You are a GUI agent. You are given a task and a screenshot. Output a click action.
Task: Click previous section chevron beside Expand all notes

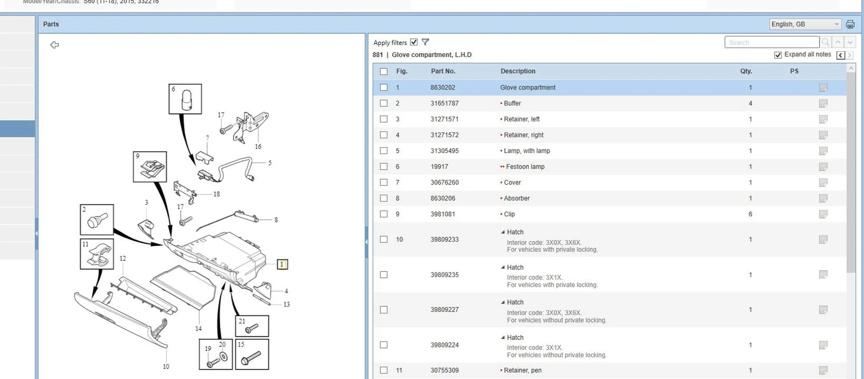840,55
